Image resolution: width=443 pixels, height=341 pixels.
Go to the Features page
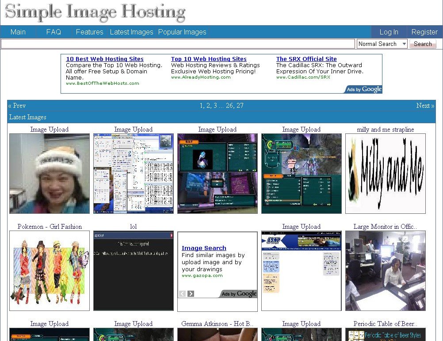pyautogui.click(x=90, y=32)
